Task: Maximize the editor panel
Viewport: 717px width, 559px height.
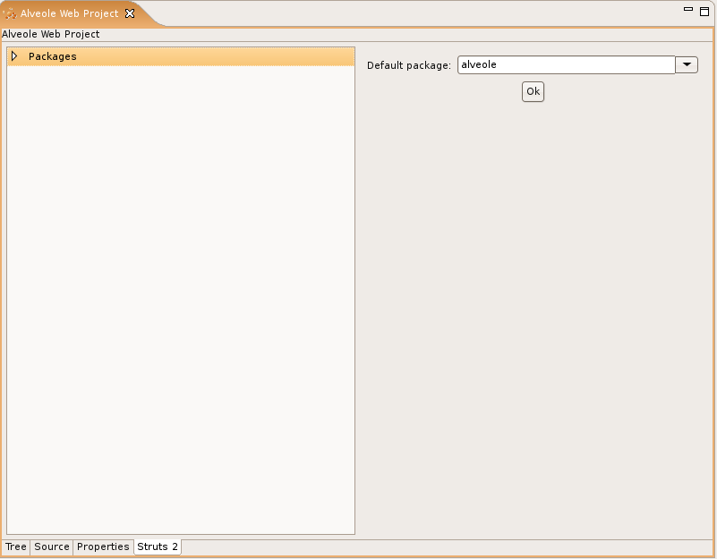Action: coord(704,11)
